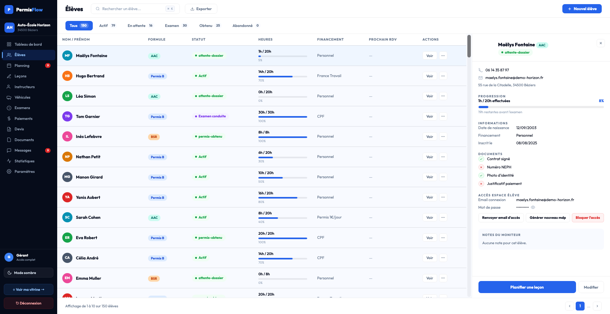
Task: Open more actions for Tom Garnier row
Action: coord(443,116)
